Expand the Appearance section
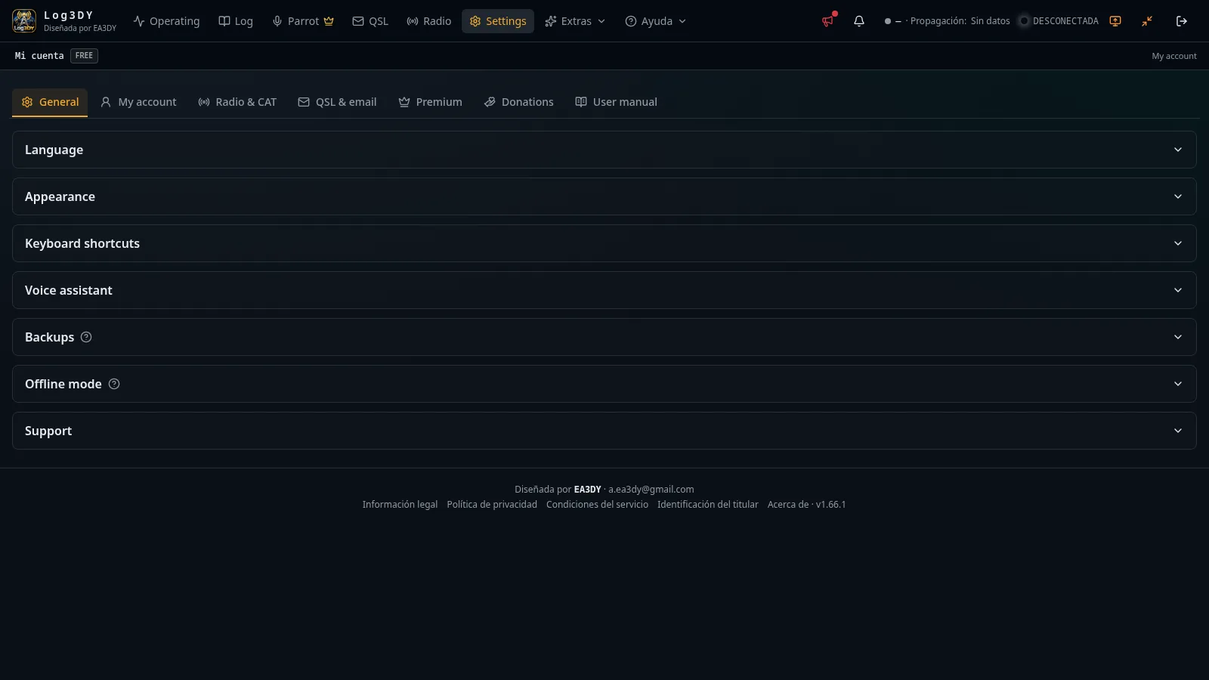The height and width of the screenshot is (680, 1209). point(604,196)
